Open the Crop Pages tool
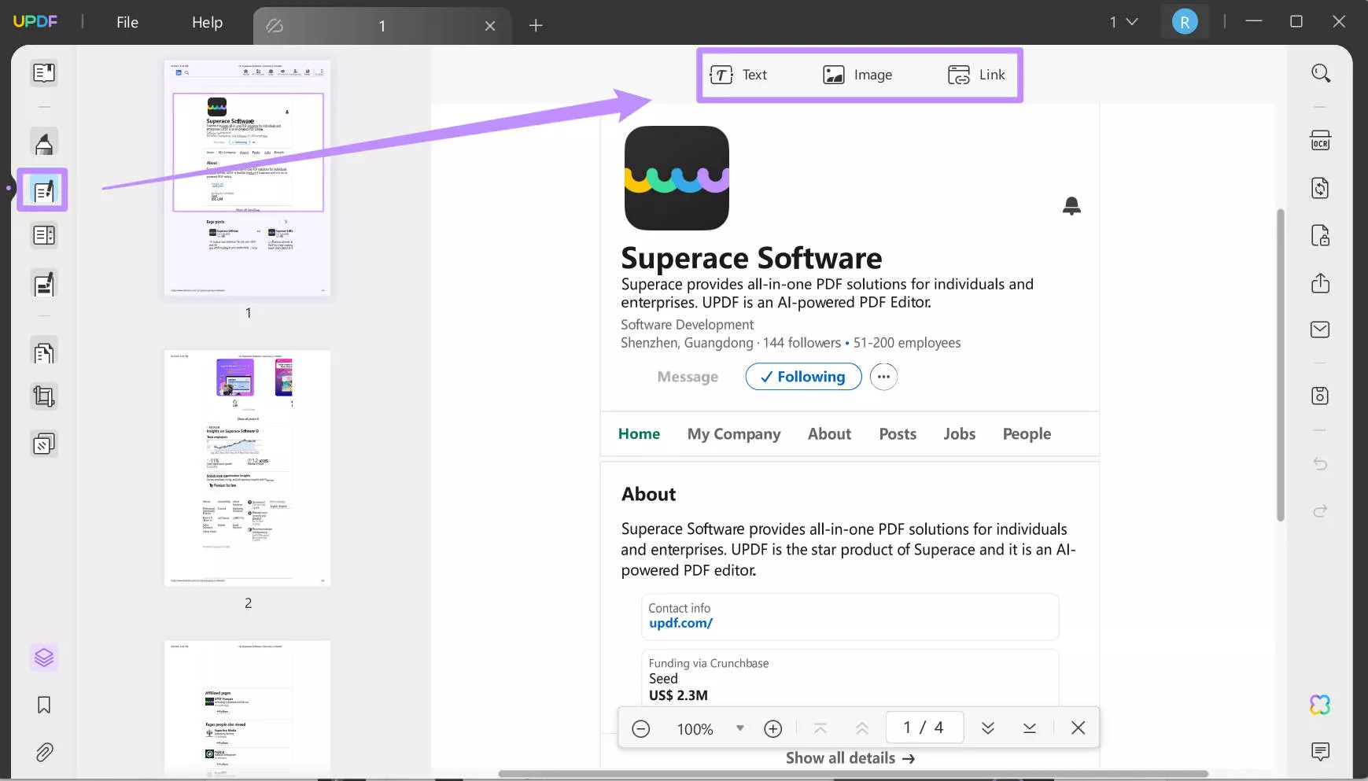The height and width of the screenshot is (781, 1368). tap(44, 396)
